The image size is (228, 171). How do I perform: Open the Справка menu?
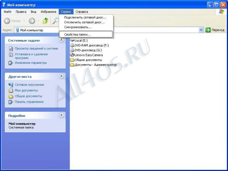coord(82,12)
